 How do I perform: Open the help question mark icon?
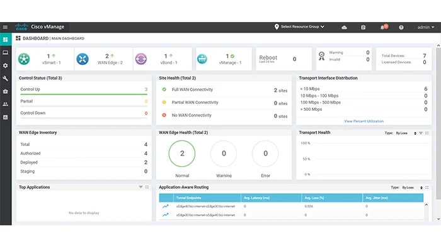[401, 27]
